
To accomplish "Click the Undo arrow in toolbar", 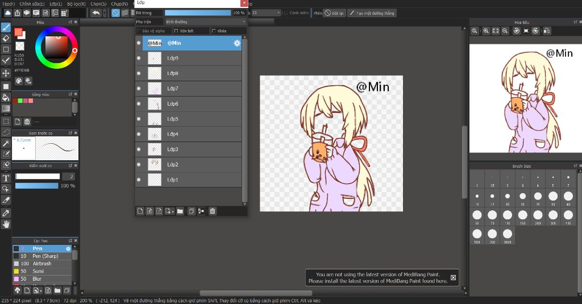I will (x=95, y=13).
